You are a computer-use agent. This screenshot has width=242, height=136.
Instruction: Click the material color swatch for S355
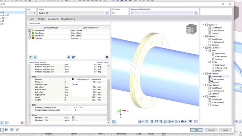73,79
